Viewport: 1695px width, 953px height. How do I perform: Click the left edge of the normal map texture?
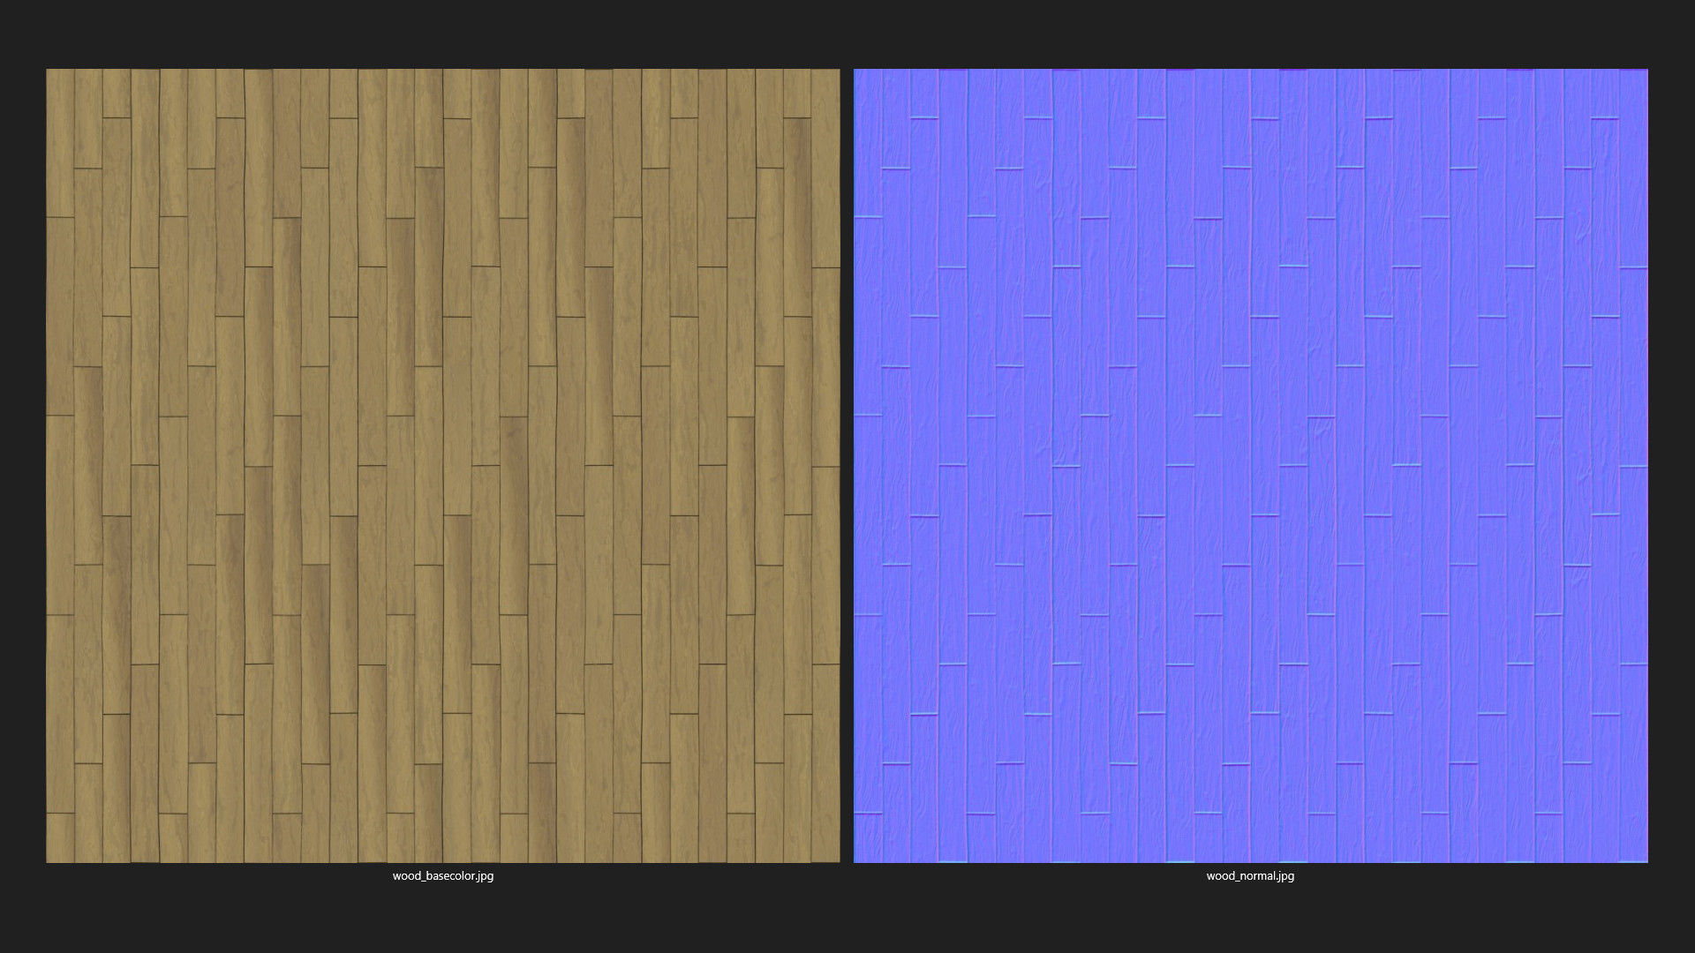tap(855, 466)
